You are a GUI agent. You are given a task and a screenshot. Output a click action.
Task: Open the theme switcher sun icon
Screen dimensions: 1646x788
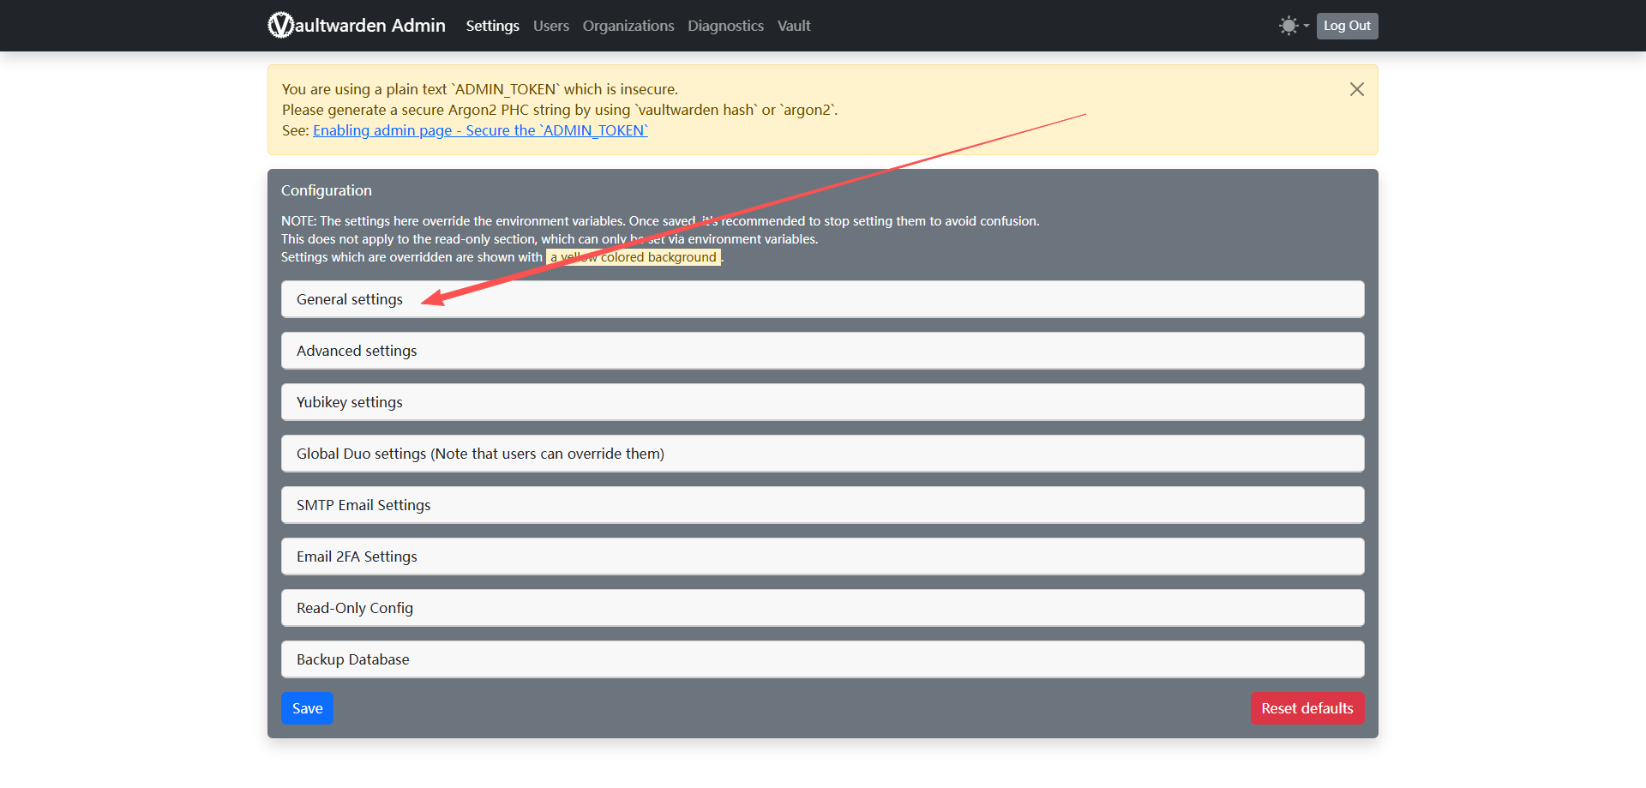[x=1289, y=26]
